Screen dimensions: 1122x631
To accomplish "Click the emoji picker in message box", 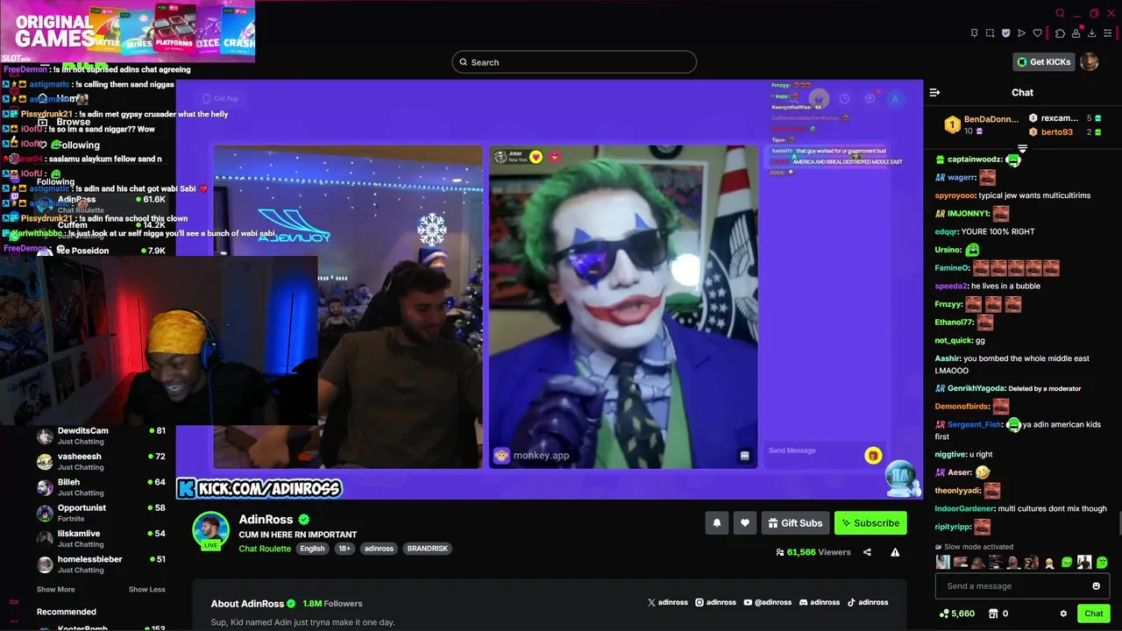I will (x=1096, y=586).
